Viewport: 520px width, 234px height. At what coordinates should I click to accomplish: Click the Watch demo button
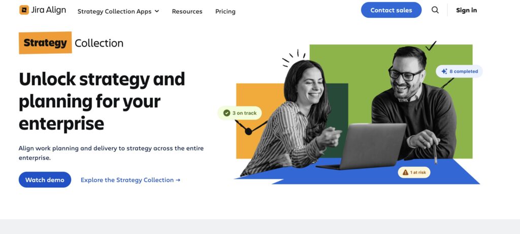click(45, 180)
